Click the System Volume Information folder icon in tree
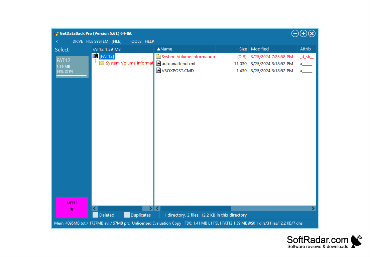The image size is (370, 257). [102, 63]
